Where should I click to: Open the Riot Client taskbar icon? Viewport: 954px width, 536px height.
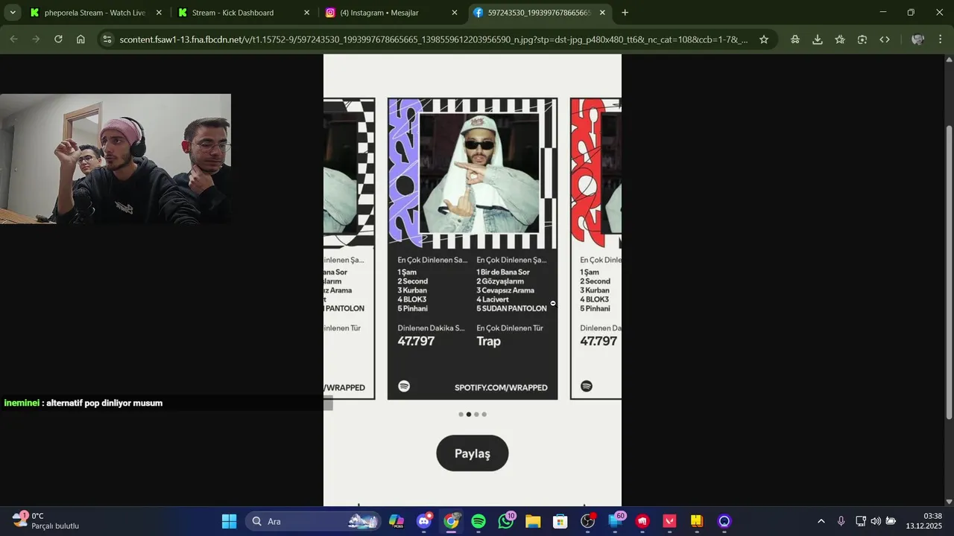point(642,521)
